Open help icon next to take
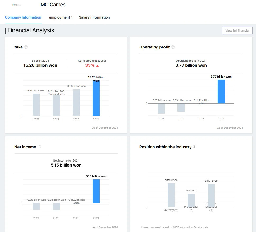256x232 pixels. pos(26,47)
